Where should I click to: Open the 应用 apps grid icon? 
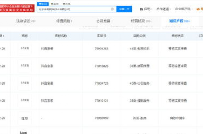[x=141, y=9]
